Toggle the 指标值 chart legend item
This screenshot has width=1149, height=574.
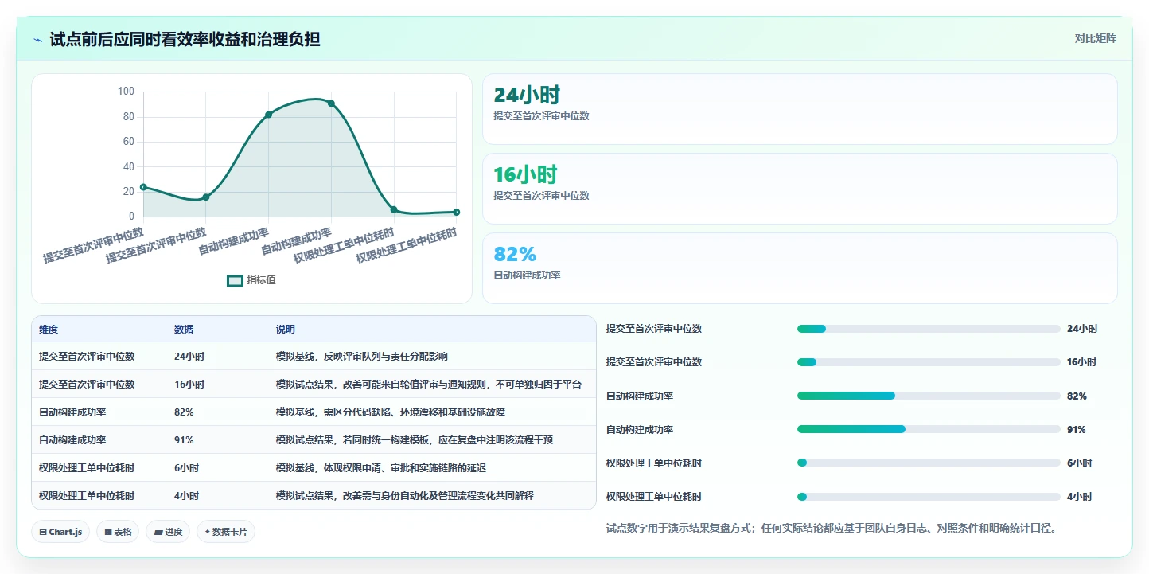click(x=251, y=280)
